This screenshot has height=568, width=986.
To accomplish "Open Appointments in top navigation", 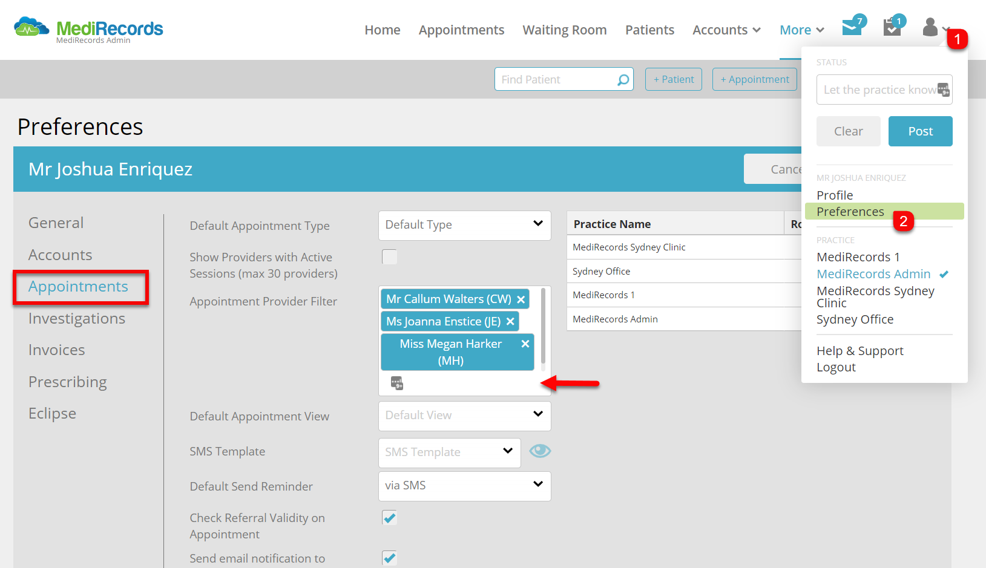I will pos(461,30).
